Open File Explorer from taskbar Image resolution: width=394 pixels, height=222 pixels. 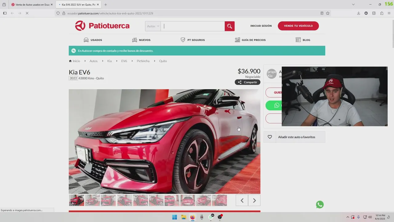click(183, 217)
